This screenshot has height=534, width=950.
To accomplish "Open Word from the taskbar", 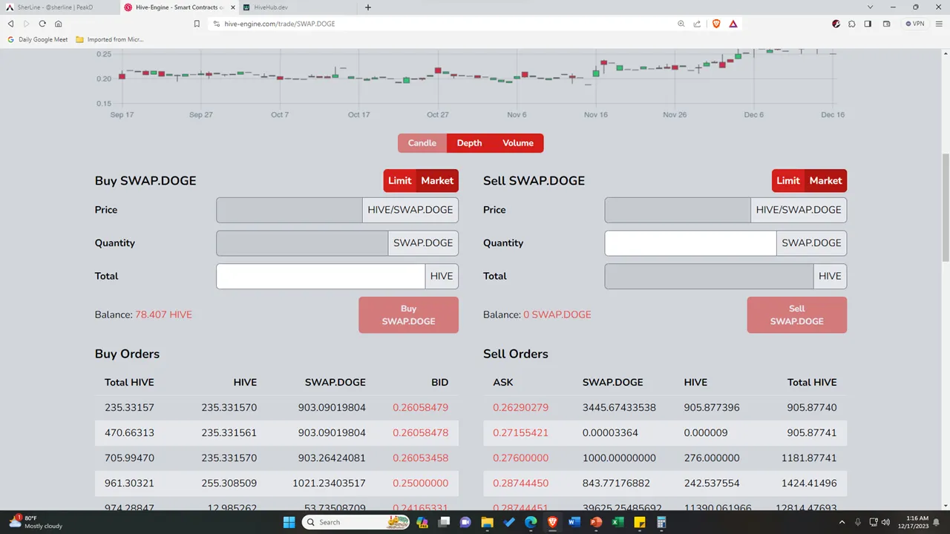I will (574, 522).
